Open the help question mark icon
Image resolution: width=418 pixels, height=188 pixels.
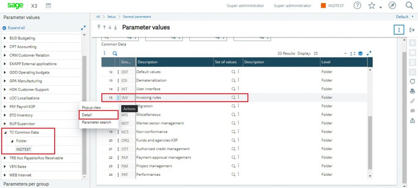(357, 6)
